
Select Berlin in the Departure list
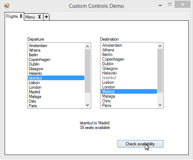pyautogui.click(x=56, y=55)
